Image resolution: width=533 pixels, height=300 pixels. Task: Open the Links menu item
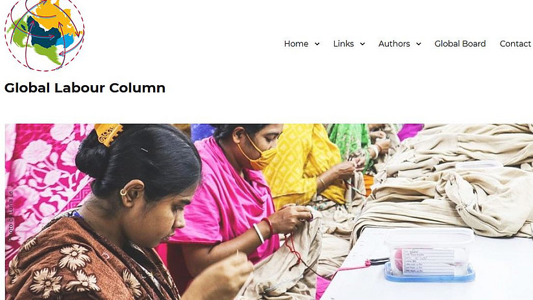343,44
